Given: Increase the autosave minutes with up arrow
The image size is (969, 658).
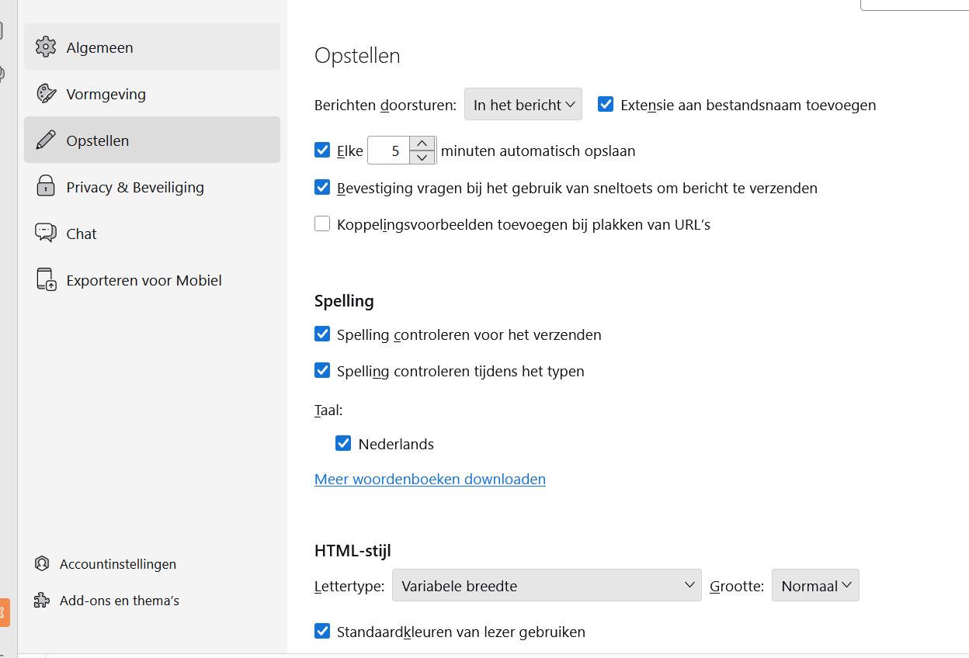Looking at the screenshot, I should (x=422, y=144).
